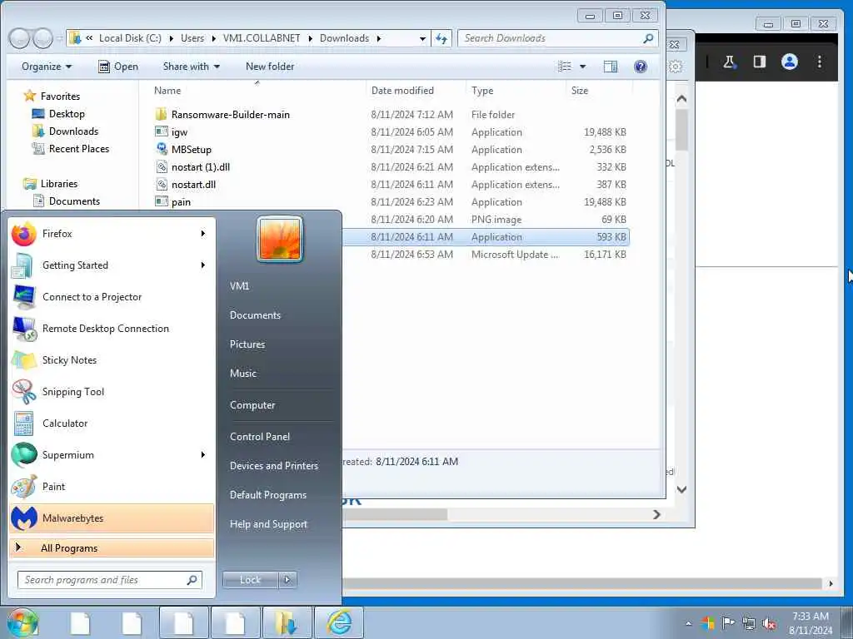Click the change view icon

point(565,67)
